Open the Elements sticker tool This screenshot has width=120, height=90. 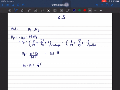48,10
